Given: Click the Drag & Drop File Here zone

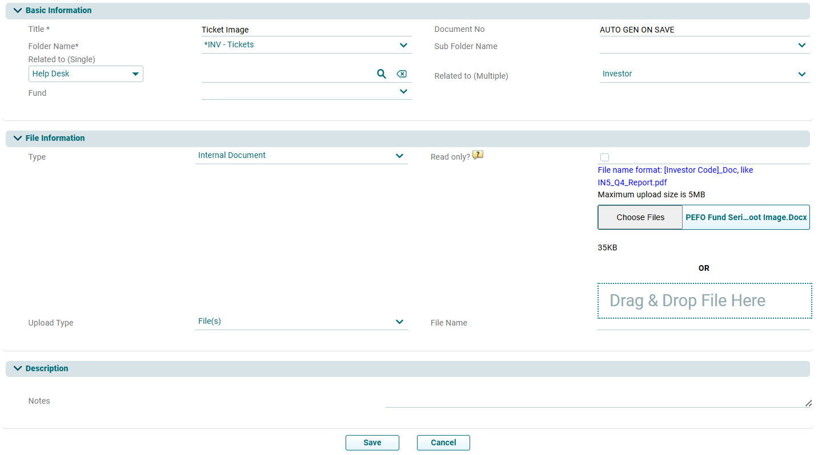Looking at the screenshot, I should pyautogui.click(x=704, y=300).
